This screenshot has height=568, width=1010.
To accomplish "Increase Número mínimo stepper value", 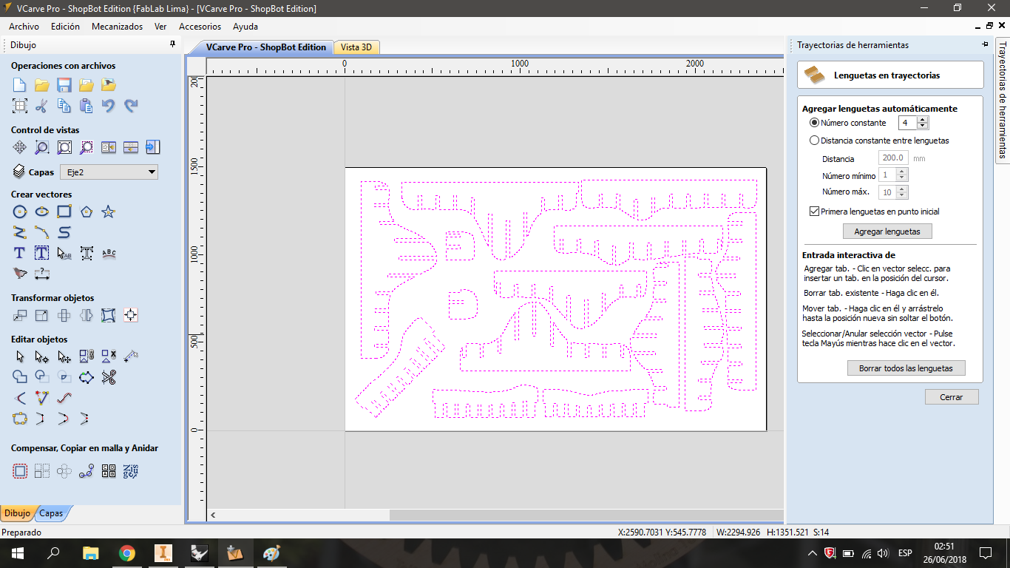I will (902, 172).
